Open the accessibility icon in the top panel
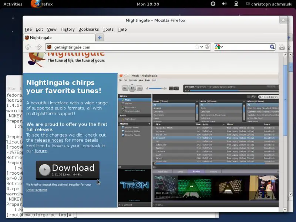296x222 pixels. [x=213, y=4]
